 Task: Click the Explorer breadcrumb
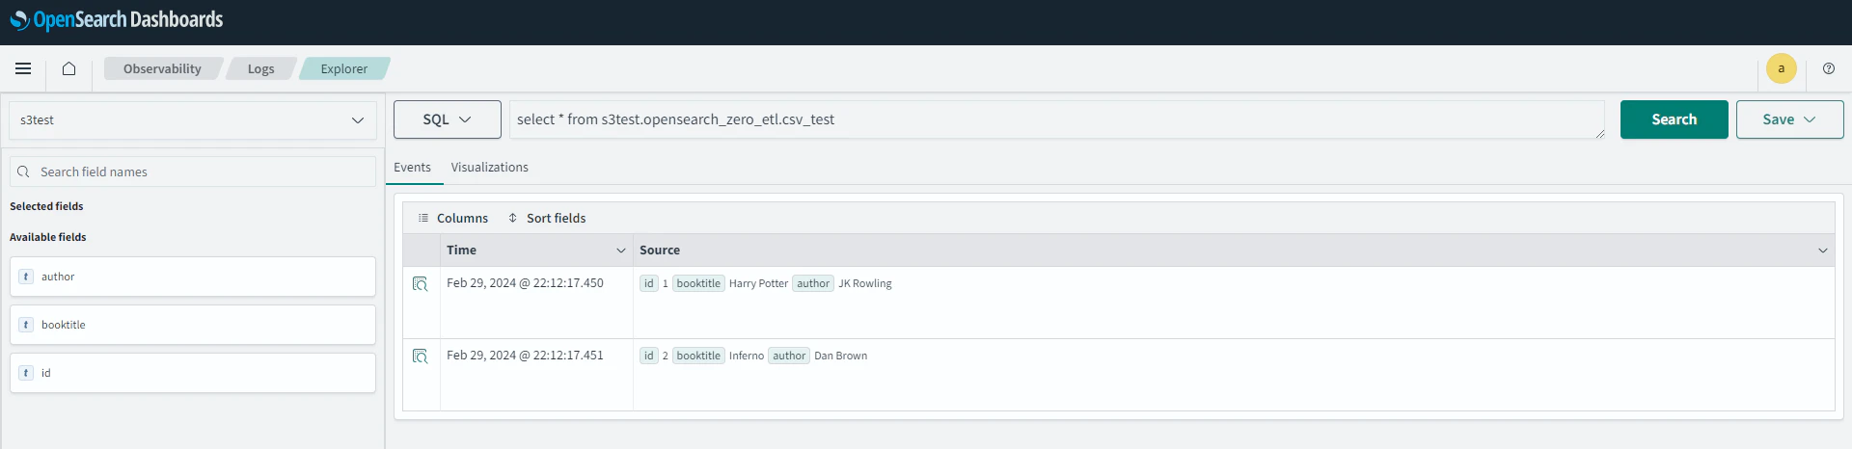click(344, 68)
